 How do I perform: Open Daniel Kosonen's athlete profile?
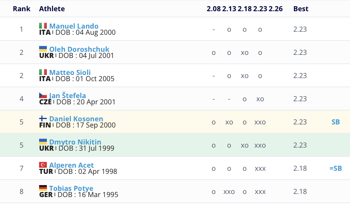pyautogui.click(x=76, y=119)
